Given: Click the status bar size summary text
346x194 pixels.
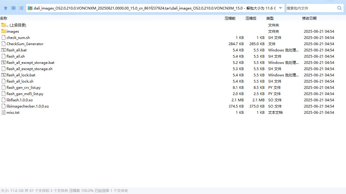Looking at the screenshot, I should coord(64,190).
